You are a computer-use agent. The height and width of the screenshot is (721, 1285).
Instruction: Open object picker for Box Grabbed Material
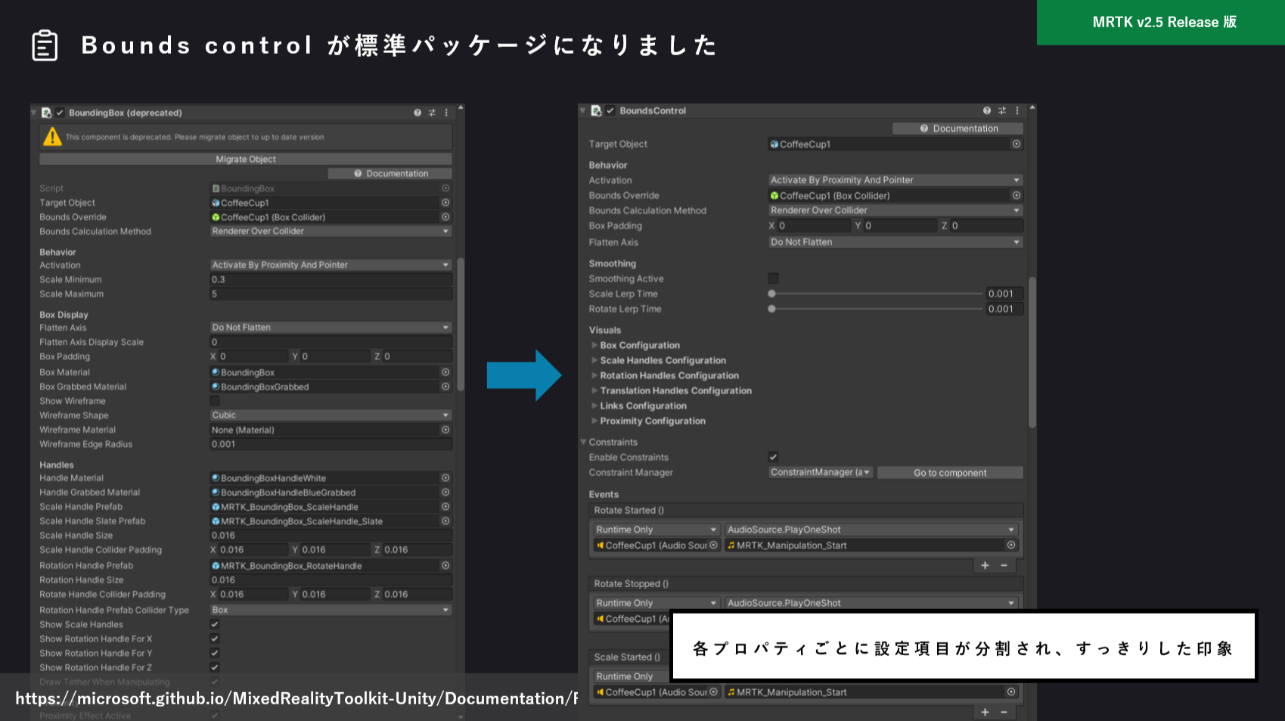coord(445,387)
